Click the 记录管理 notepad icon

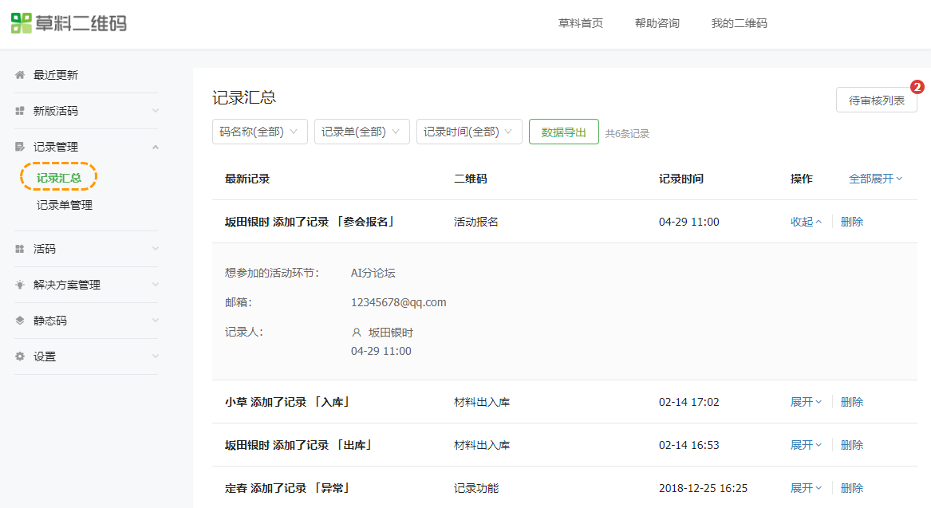pyautogui.click(x=20, y=147)
